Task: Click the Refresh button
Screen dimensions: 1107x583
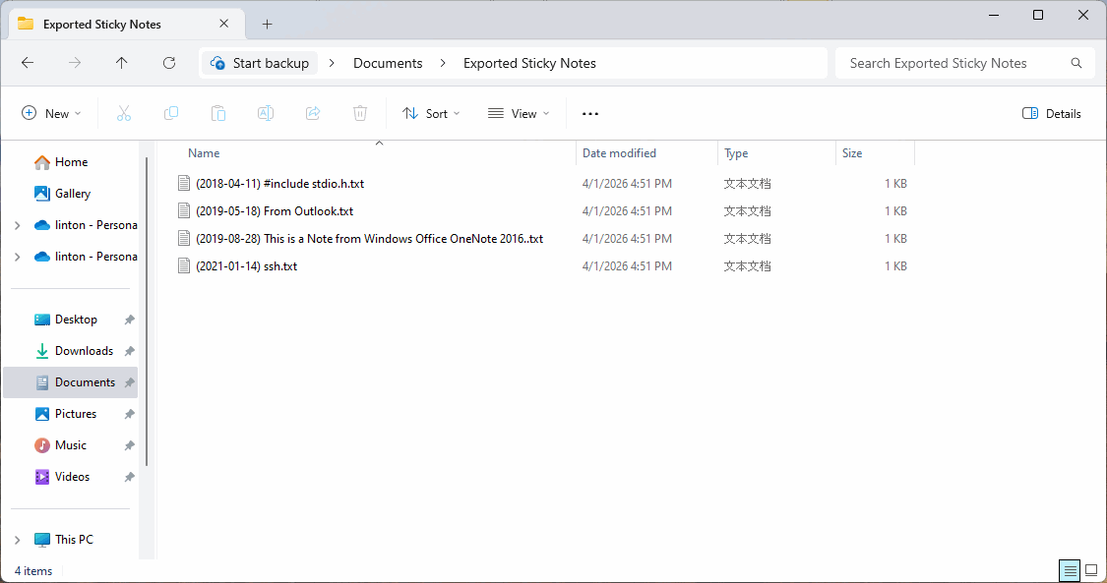Action: (x=169, y=63)
